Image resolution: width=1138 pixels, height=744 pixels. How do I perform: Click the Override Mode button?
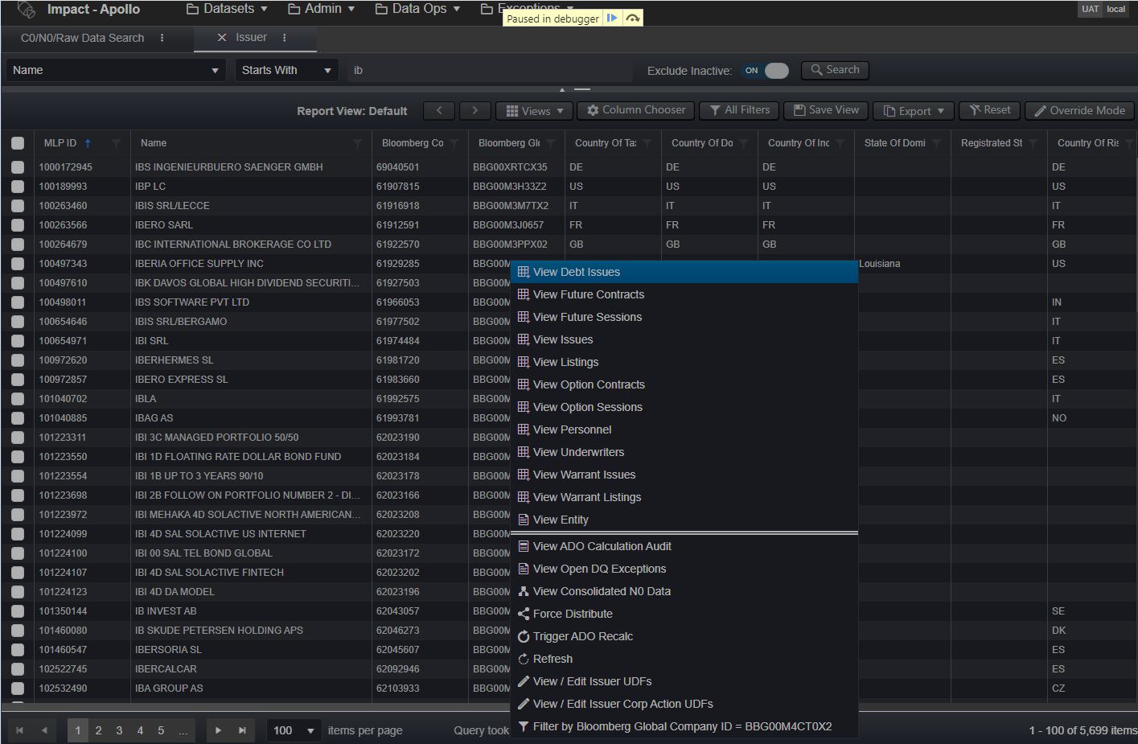point(1079,110)
